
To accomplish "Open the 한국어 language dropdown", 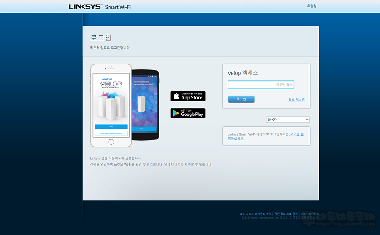I will tap(288, 120).
